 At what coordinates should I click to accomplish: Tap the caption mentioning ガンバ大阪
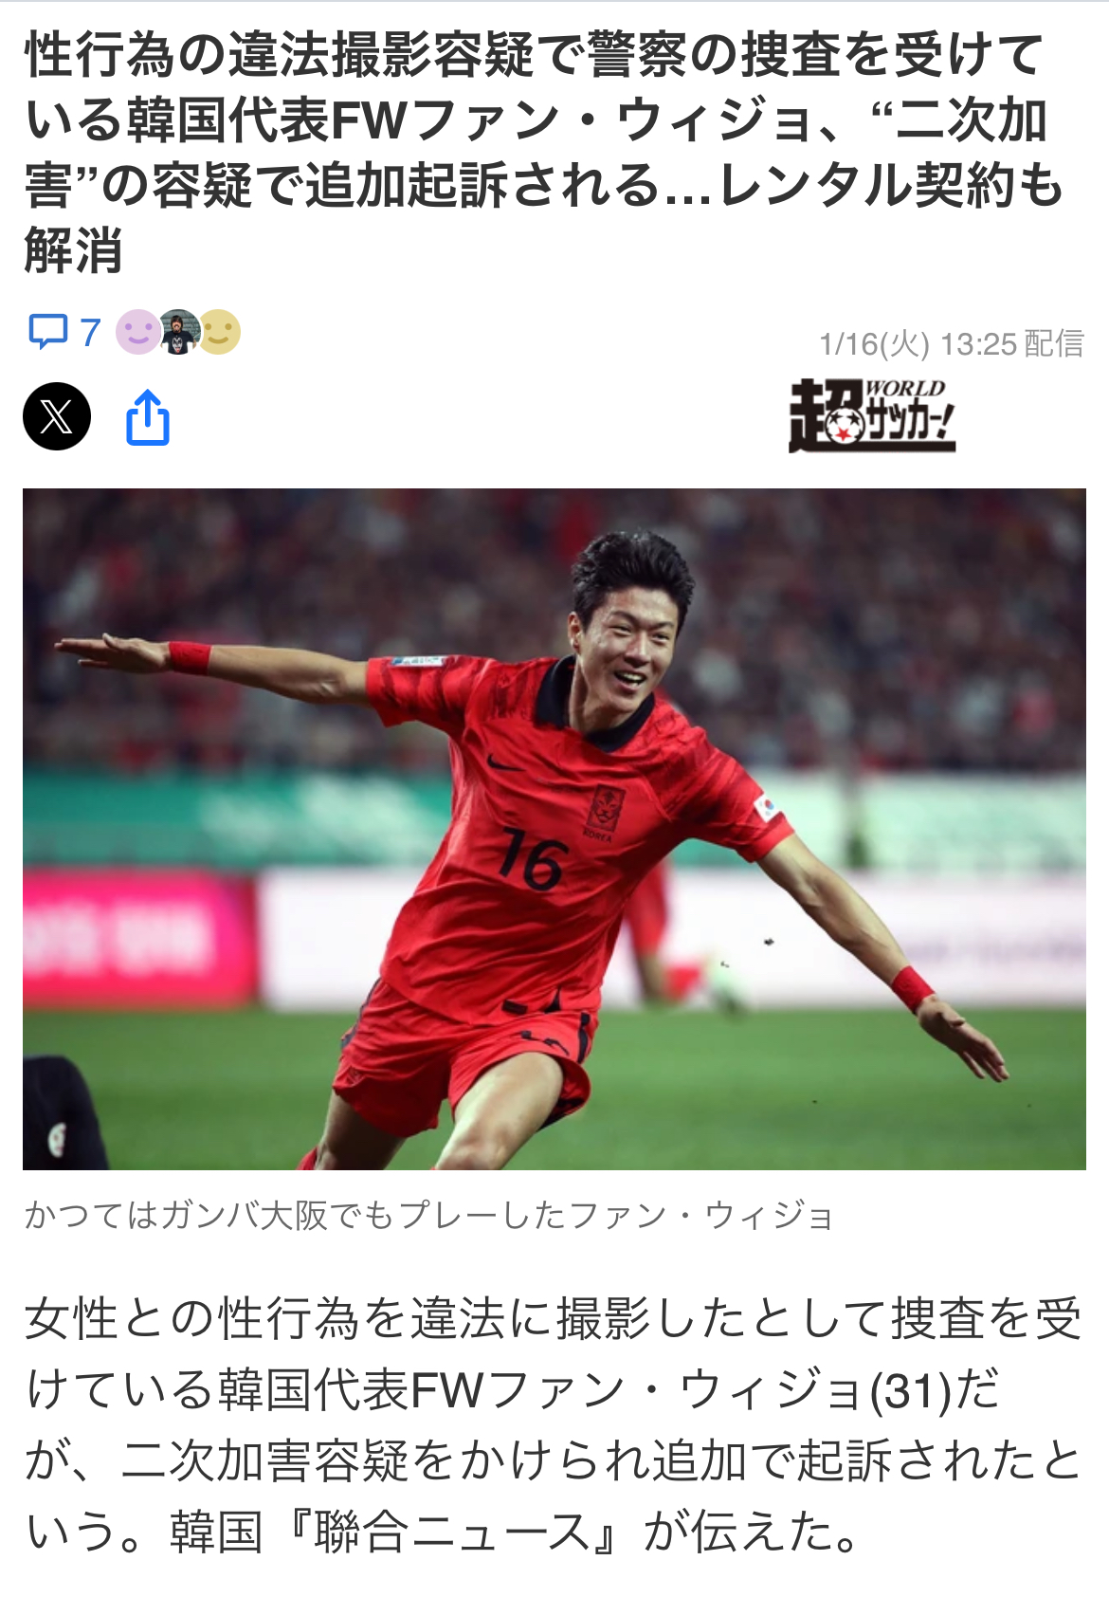[x=429, y=1215]
